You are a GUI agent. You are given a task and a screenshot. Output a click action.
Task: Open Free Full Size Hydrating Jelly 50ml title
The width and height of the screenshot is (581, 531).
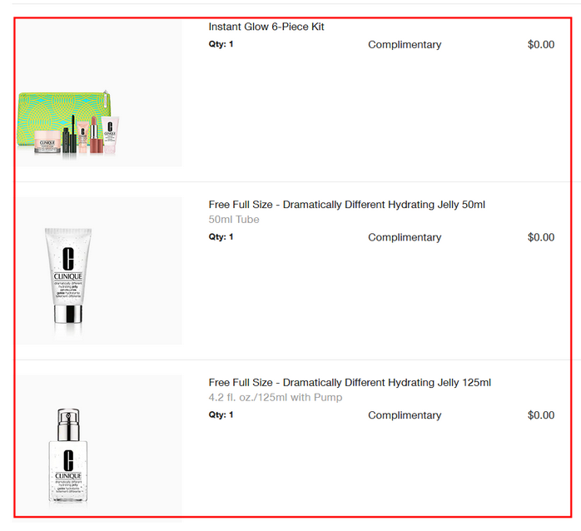click(346, 205)
